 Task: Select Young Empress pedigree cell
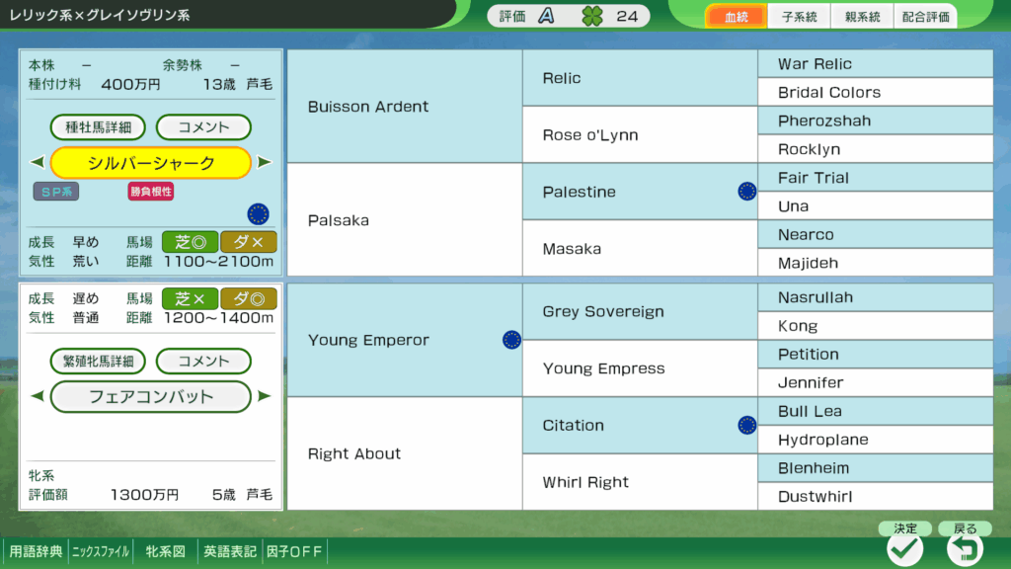640,368
